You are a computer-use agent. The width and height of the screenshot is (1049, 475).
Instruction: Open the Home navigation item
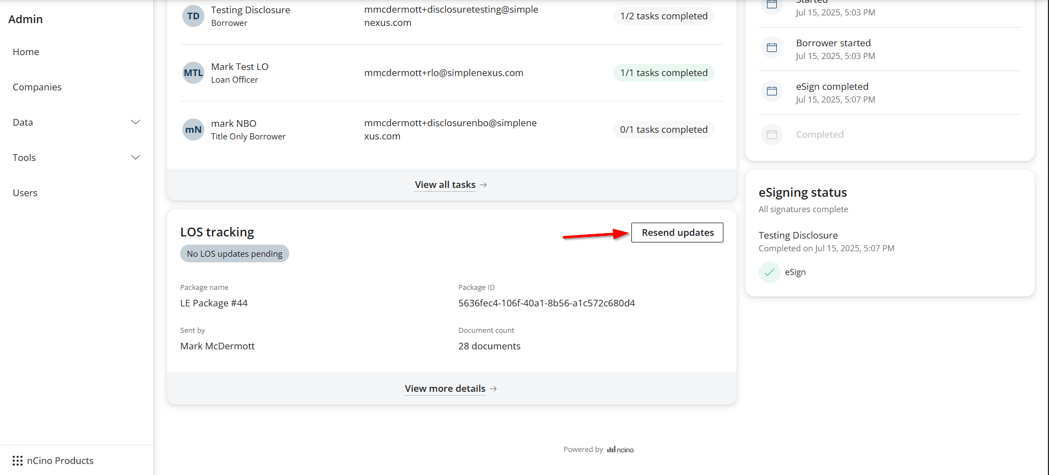(26, 52)
